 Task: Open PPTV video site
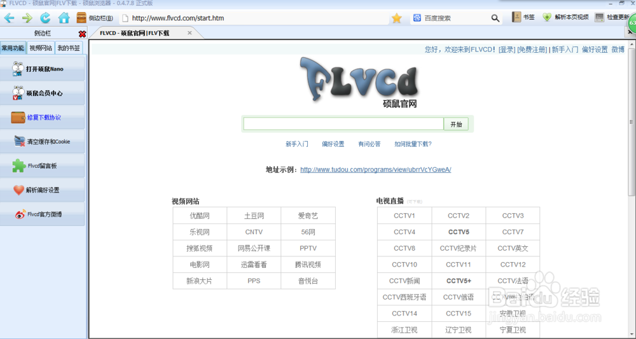pos(308,248)
